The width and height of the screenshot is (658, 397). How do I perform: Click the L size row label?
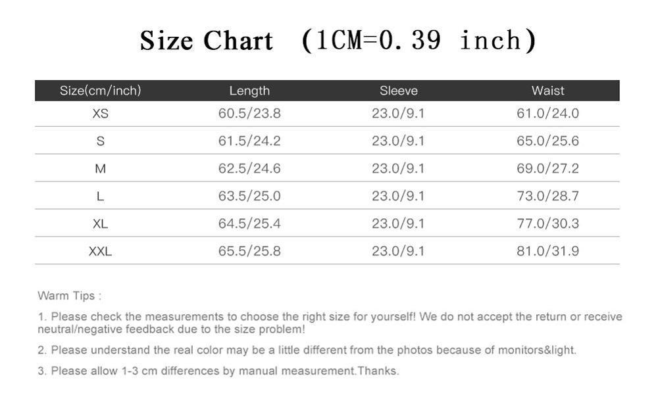100,197
